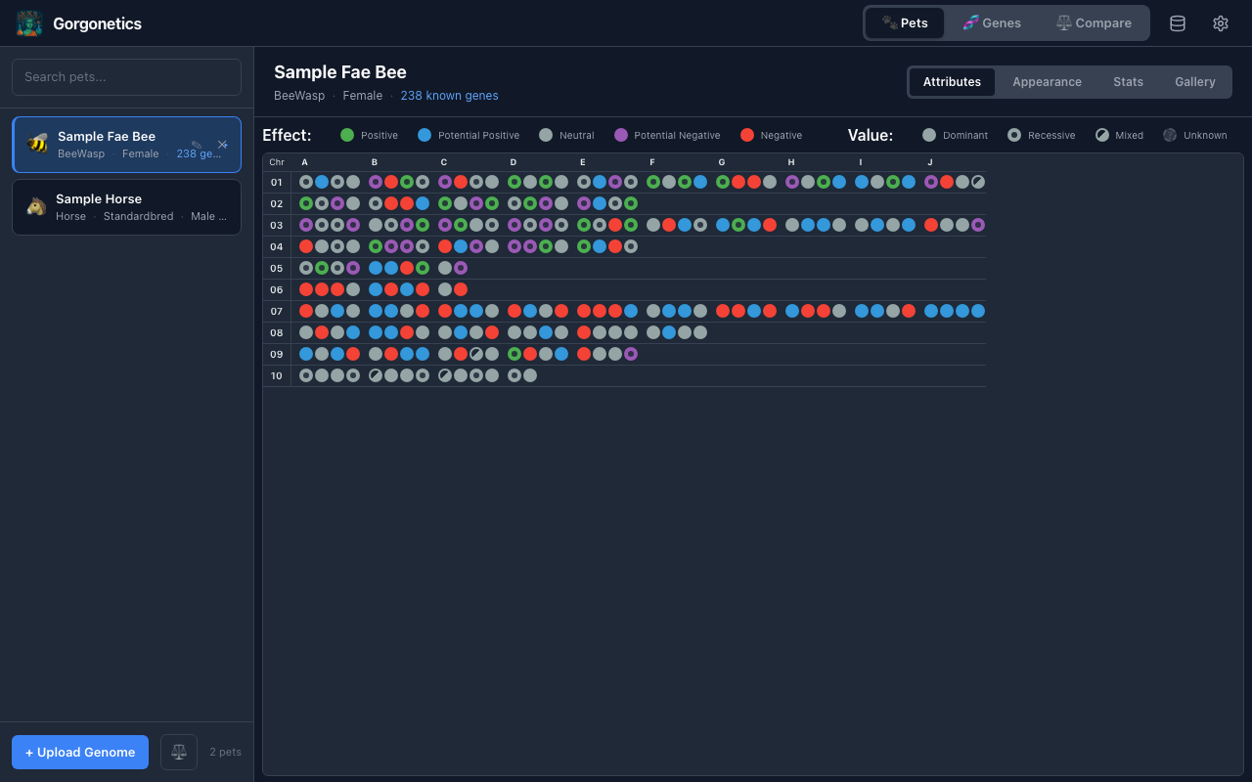The image size is (1252, 782).
Task: Click the Gorgonetics logo icon
Action: tap(28, 22)
